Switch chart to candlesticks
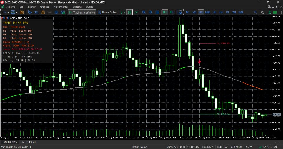283x149 pixels. 130,12
